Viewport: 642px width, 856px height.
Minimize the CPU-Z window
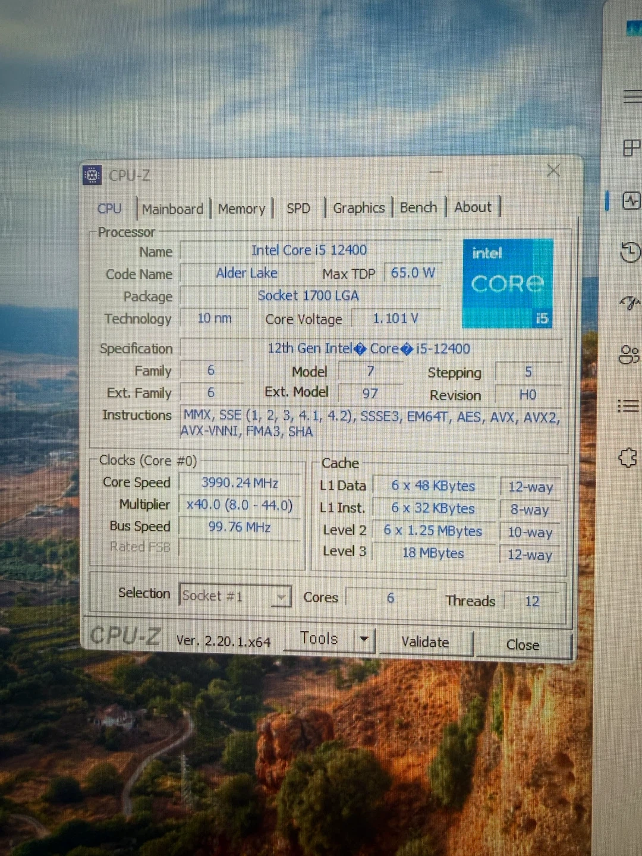coord(436,172)
